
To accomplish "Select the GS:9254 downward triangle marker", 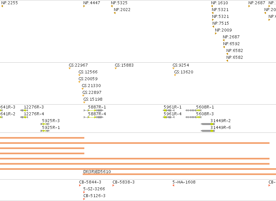I will coord(174,68).
